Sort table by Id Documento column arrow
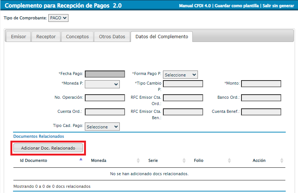 tap(81, 159)
